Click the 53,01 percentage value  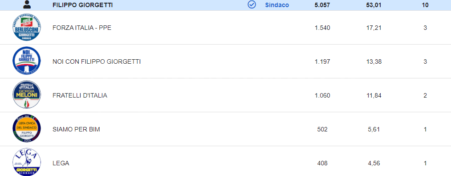pyautogui.click(x=374, y=5)
